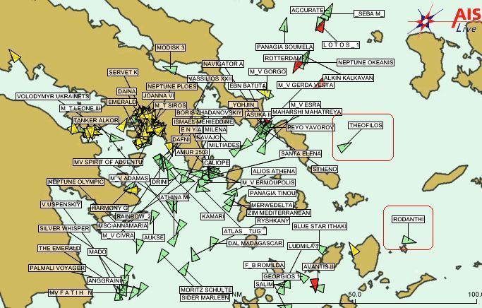Viewport: 482px width, 308px height.
Task: Click the green ship marker below THEOFILOS label
Action: click(x=344, y=147)
